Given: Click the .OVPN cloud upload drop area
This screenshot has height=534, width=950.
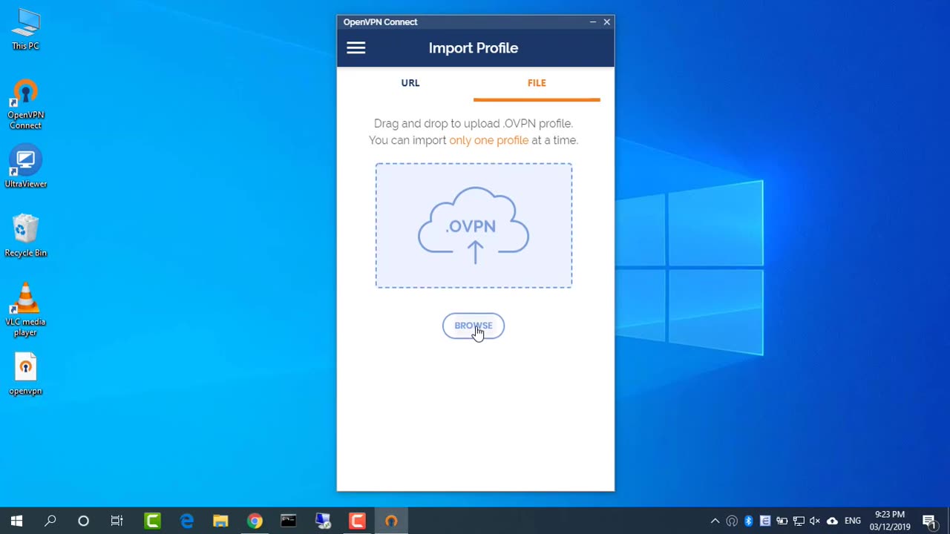Looking at the screenshot, I should click(x=474, y=225).
